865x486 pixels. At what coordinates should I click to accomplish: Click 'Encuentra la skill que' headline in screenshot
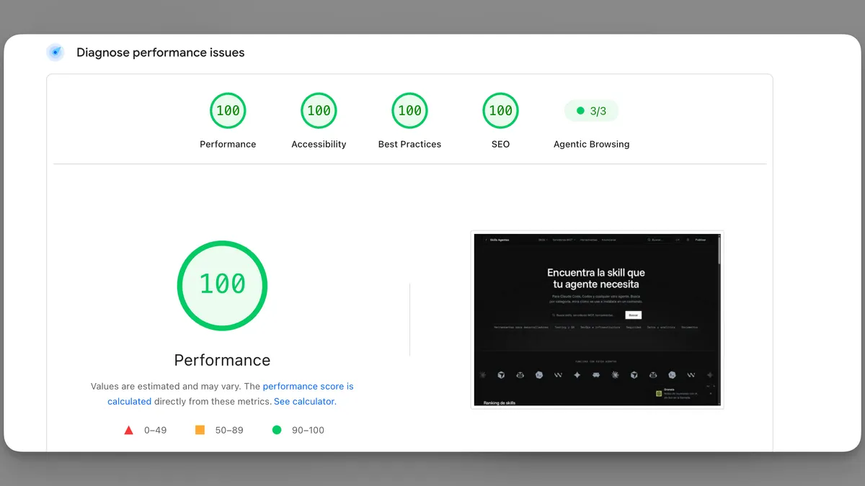pos(596,273)
